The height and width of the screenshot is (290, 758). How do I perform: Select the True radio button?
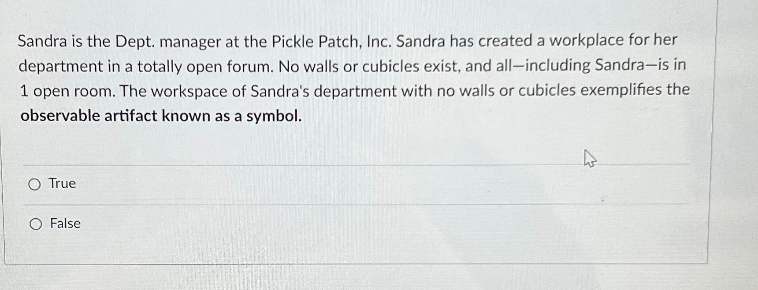tap(35, 184)
